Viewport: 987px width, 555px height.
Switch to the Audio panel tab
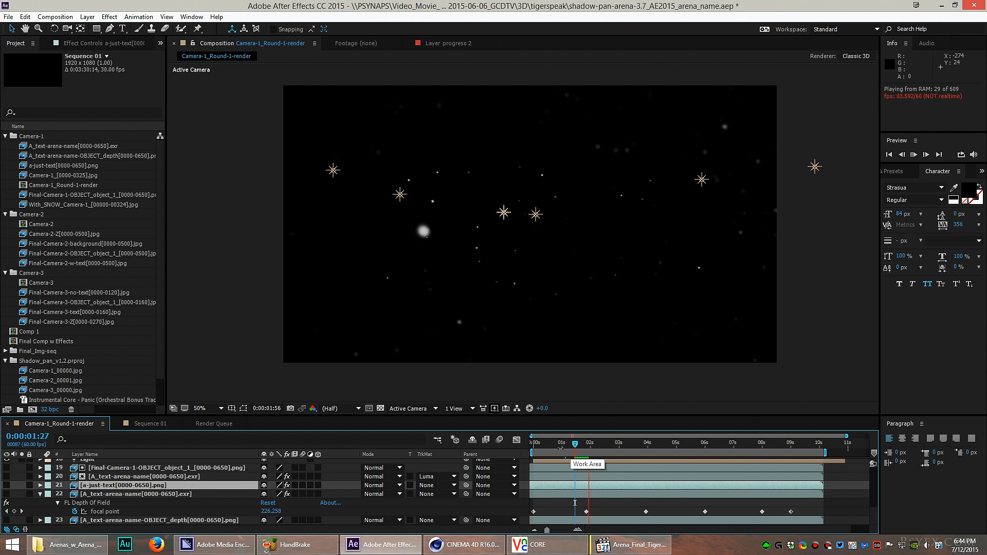(x=926, y=43)
